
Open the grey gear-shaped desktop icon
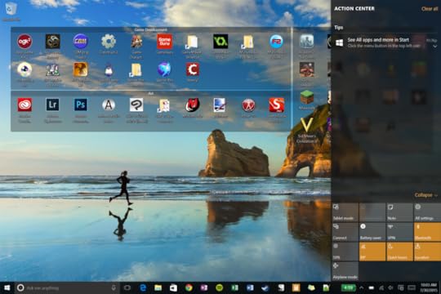109,42
